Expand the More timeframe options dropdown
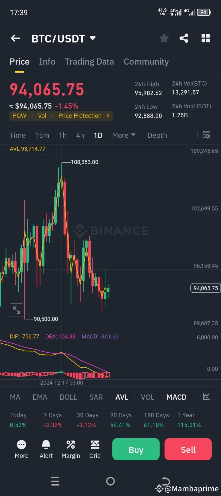This screenshot has height=496, width=221. coord(123,135)
